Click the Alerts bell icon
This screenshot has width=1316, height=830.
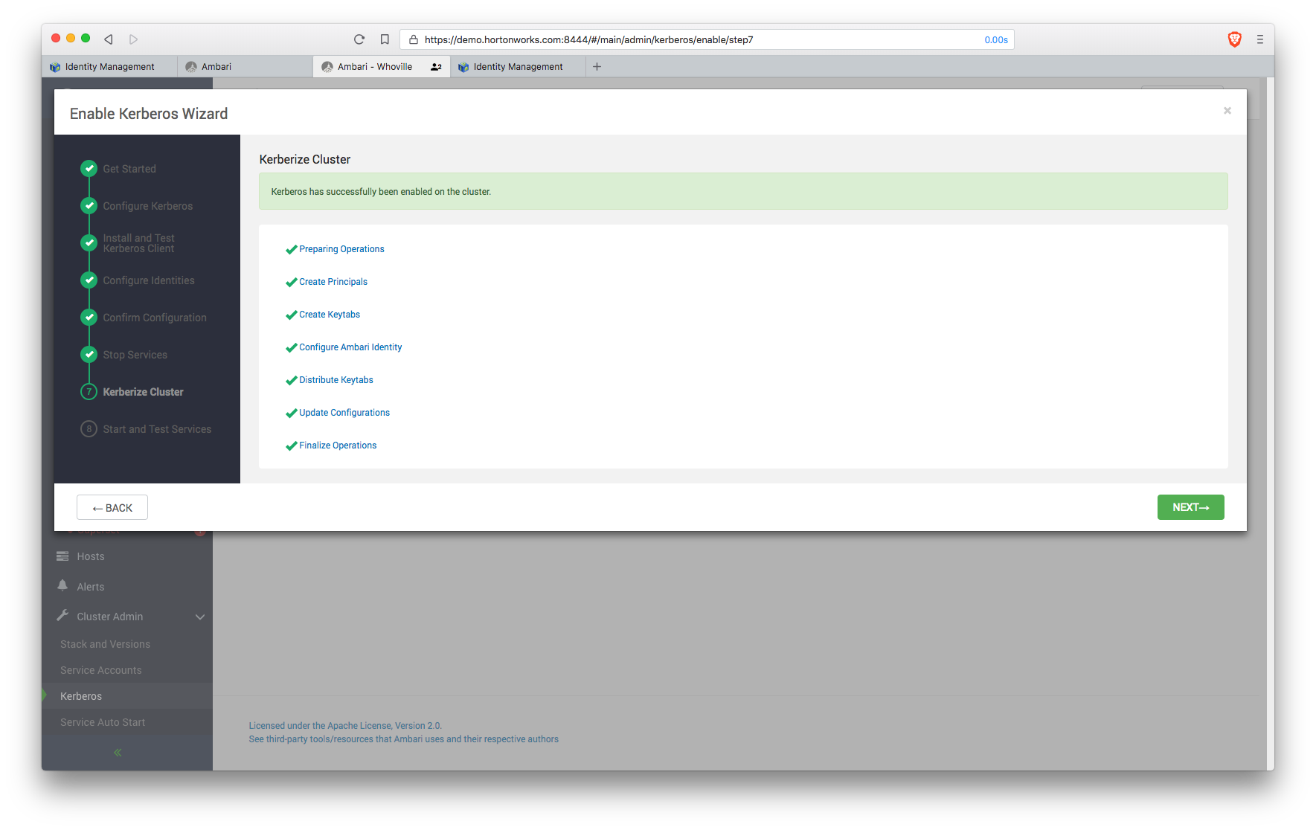[62, 586]
